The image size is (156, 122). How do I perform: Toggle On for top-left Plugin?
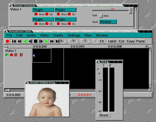tap(47, 14)
